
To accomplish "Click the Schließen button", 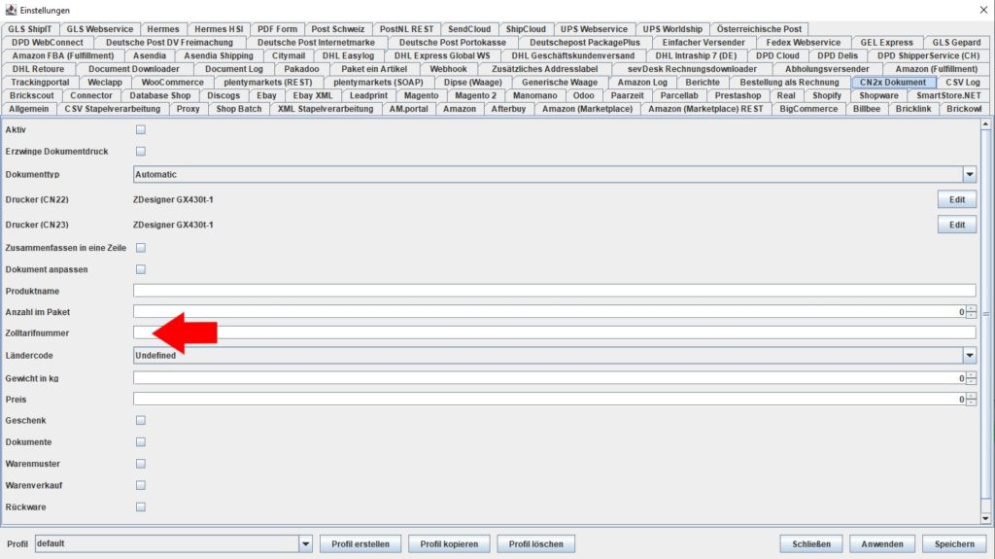I will tap(811, 543).
